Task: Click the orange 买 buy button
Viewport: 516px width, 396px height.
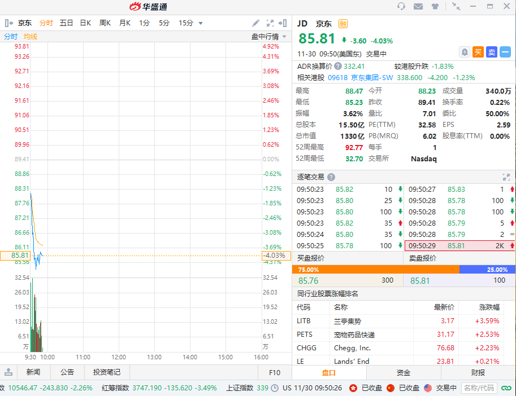Action: pos(478,52)
